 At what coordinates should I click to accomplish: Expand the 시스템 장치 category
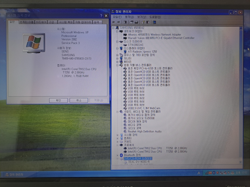pos(117,135)
